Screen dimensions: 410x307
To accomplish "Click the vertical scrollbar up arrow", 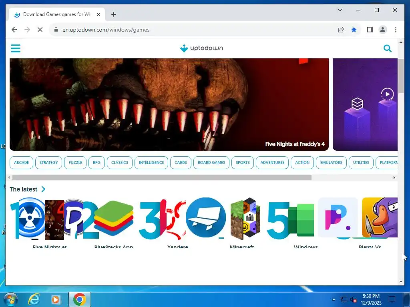I will (x=401, y=42).
